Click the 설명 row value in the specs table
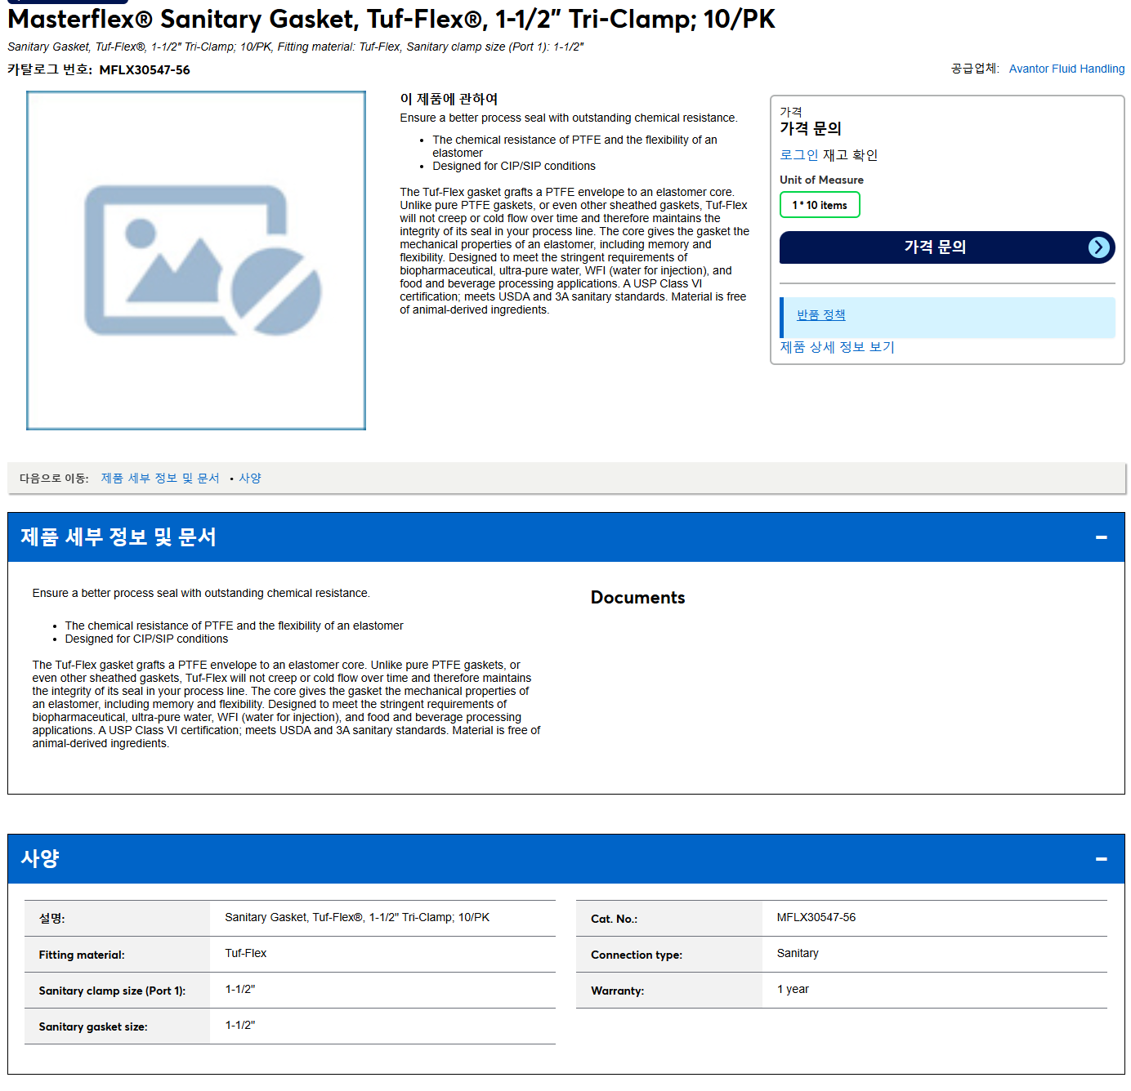This screenshot has height=1091, width=1131. [x=357, y=917]
